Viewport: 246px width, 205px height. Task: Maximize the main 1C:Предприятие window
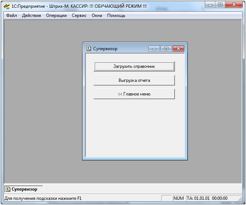pyautogui.click(x=220, y=5)
